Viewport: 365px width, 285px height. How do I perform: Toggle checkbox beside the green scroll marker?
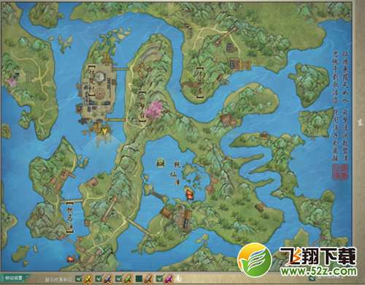(x=118, y=278)
